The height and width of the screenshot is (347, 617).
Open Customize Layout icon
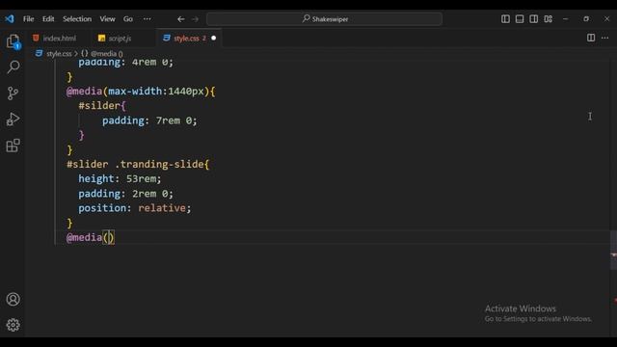point(549,19)
